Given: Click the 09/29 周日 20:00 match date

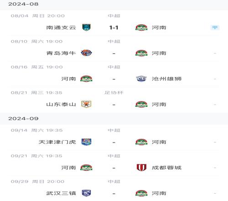Looking at the screenshot, I should point(37,181).
